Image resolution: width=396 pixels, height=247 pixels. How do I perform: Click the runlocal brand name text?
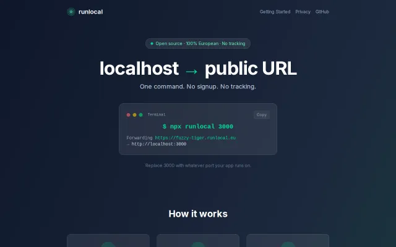pyautogui.click(x=91, y=12)
